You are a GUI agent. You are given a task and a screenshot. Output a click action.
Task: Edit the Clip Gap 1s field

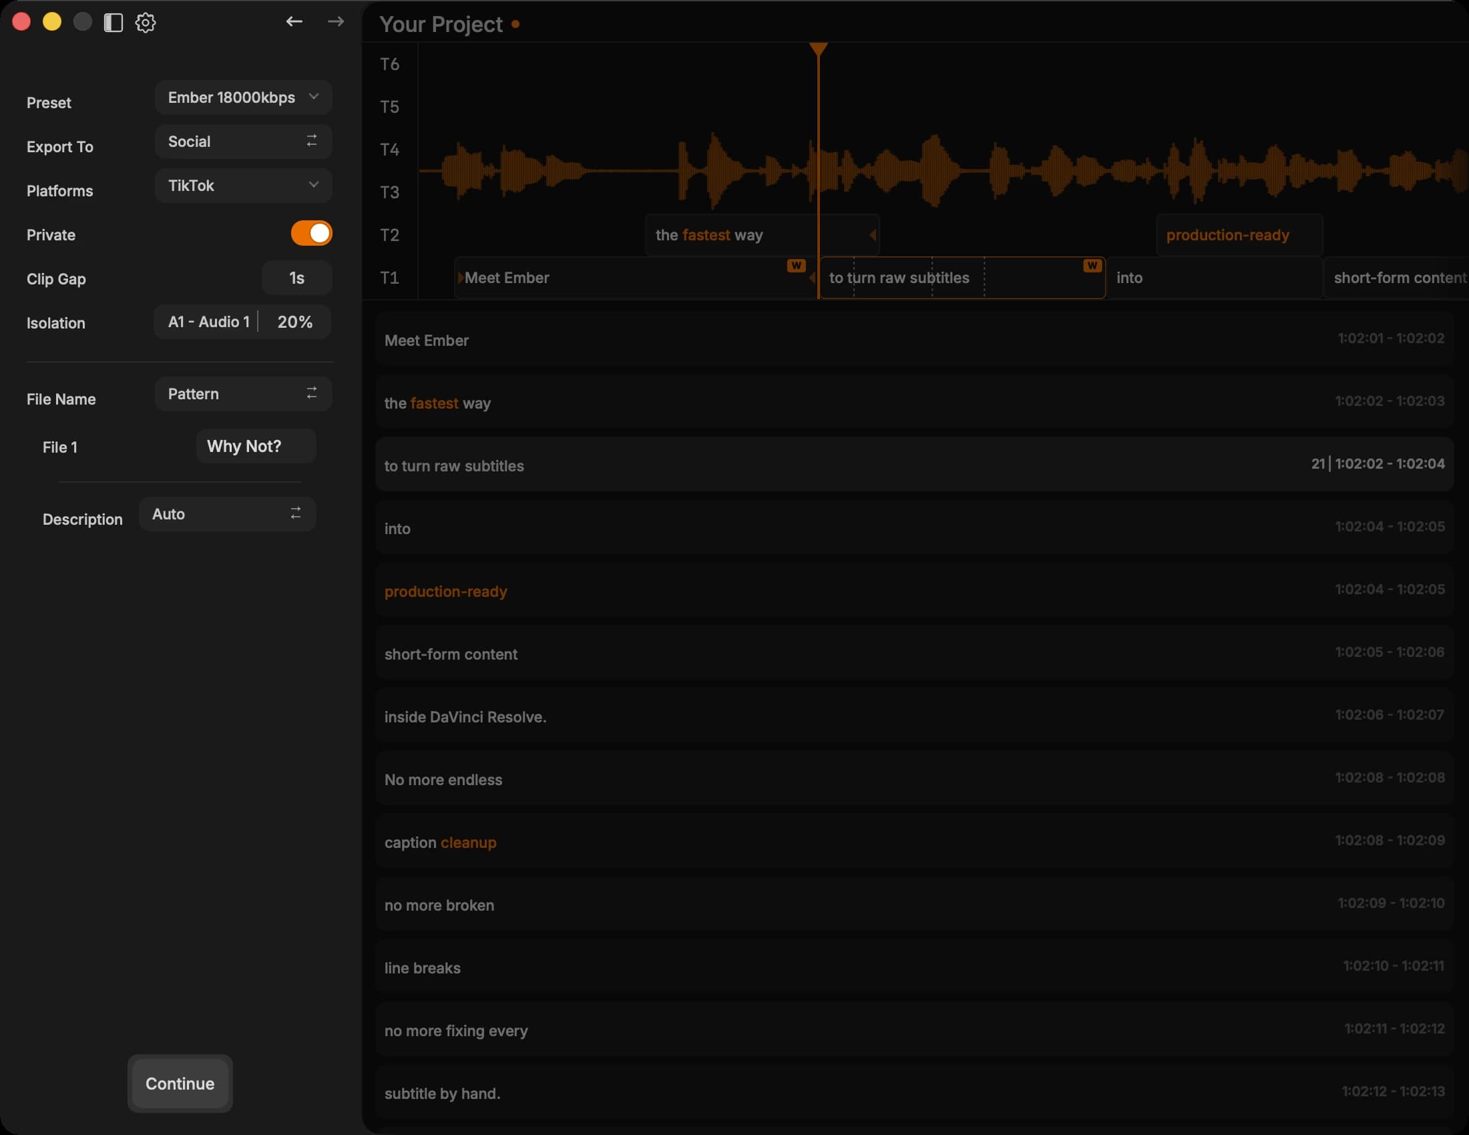(296, 278)
